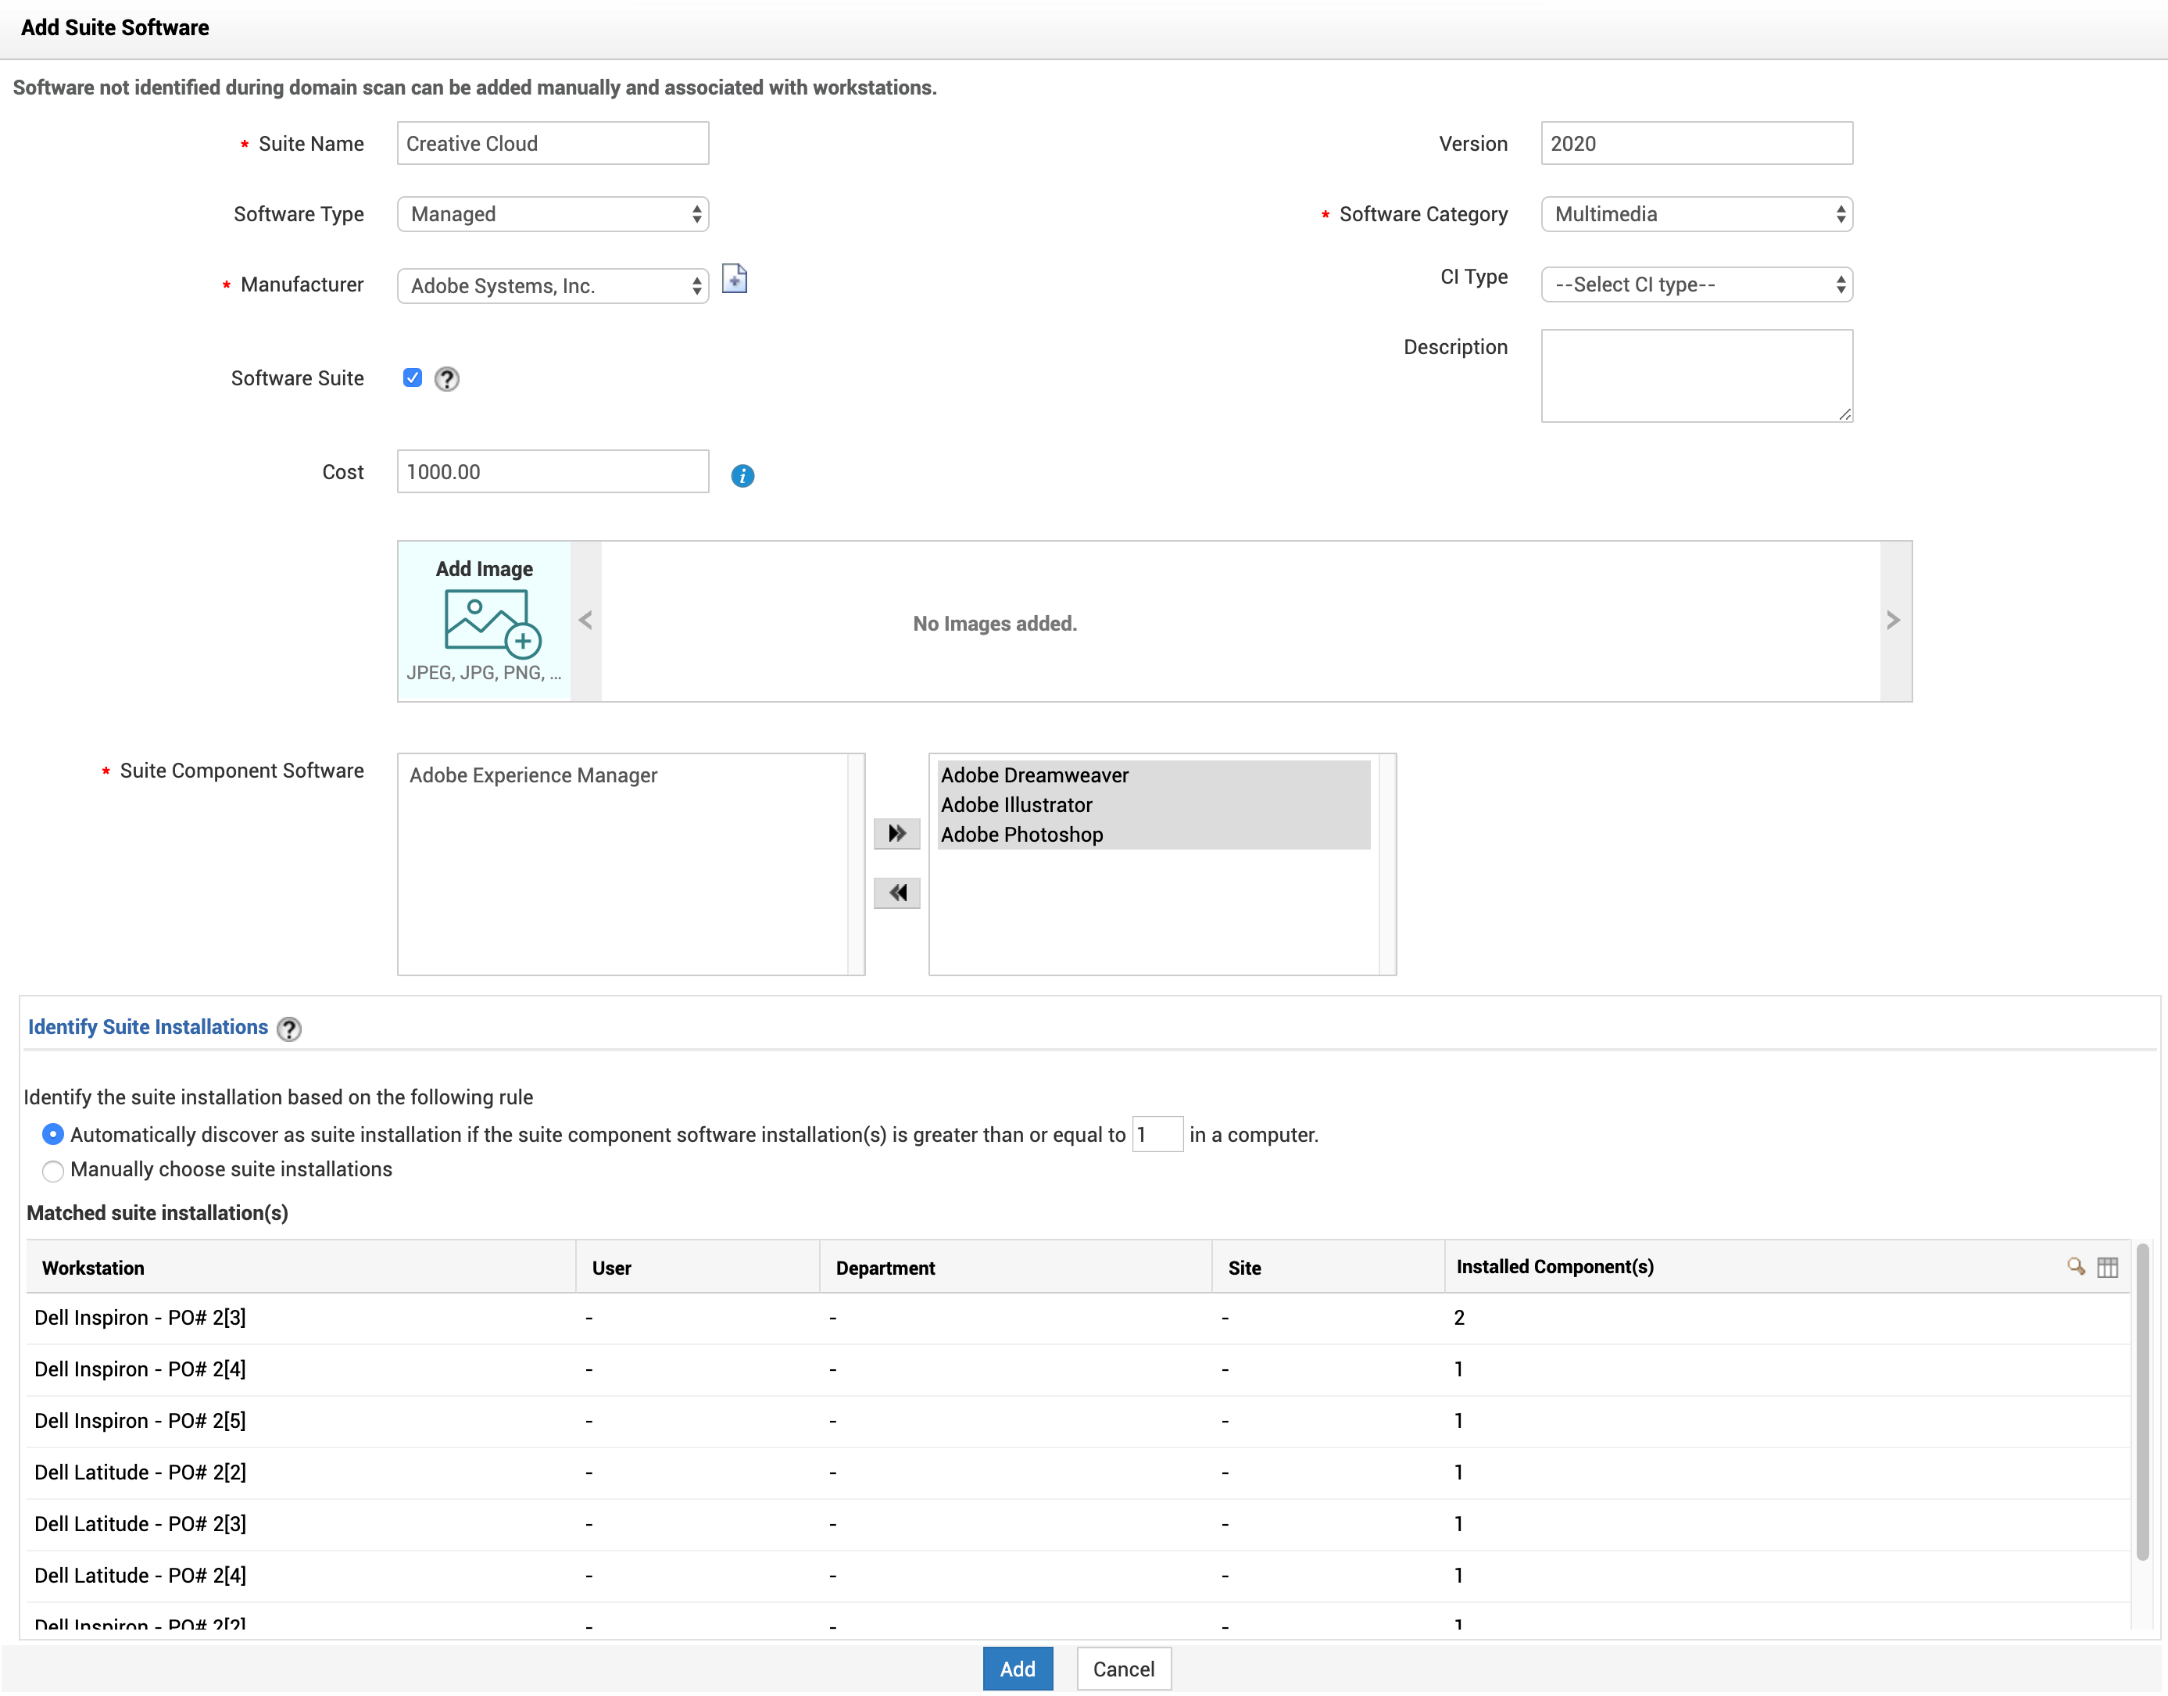The height and width of the screenshot is (1696, 2168).
Task: Move components right with double-arrow button
Action: click(896, 833)
